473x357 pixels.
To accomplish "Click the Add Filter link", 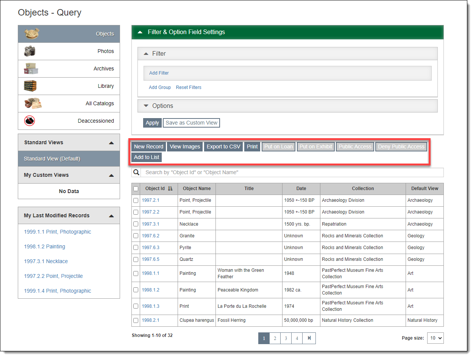I will click(x=159, y=73).
